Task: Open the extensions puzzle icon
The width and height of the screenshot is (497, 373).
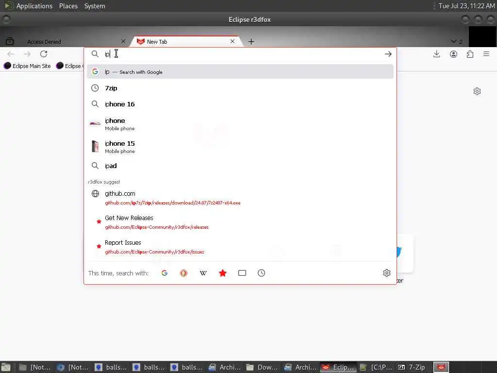Action: point(470,54)
